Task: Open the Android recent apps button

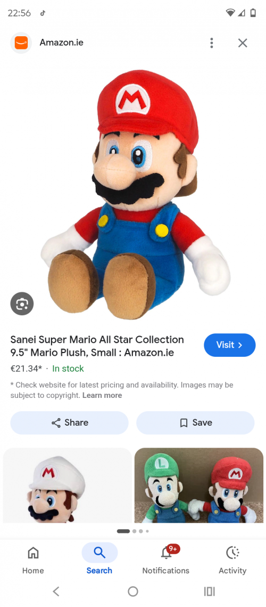Action: pos(209,591)
